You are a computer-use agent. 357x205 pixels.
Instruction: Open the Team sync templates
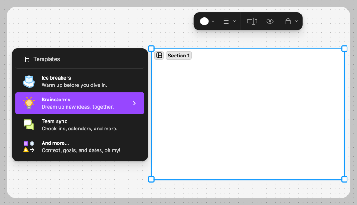[x=80, y=125]
